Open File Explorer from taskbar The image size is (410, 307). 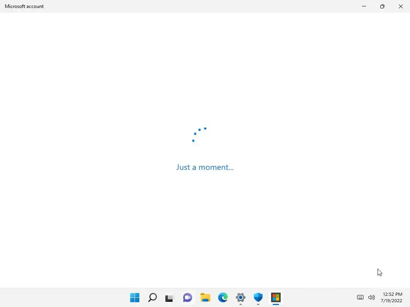coord(205,297)
